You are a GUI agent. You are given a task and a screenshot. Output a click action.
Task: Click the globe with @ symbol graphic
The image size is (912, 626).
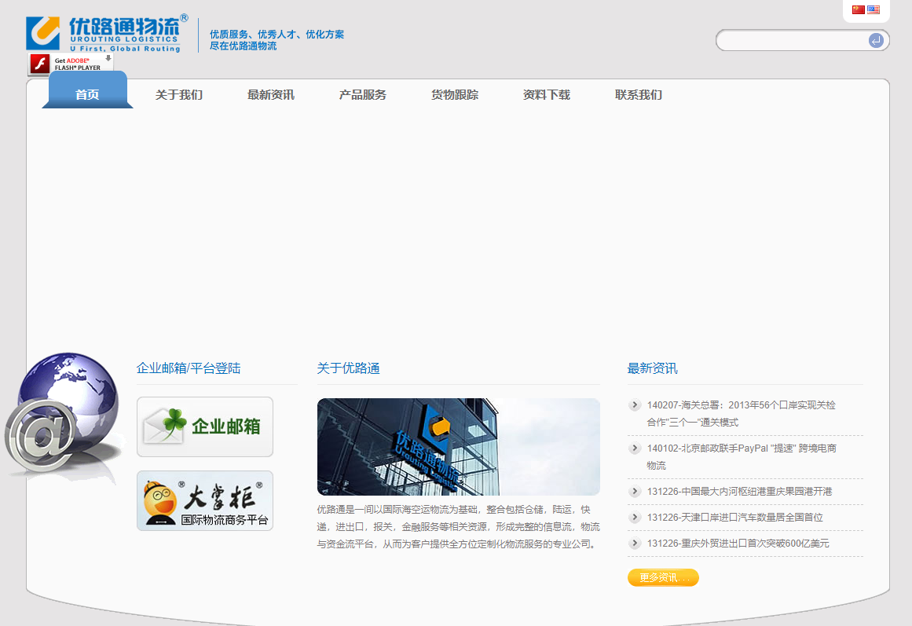(61, 415)
